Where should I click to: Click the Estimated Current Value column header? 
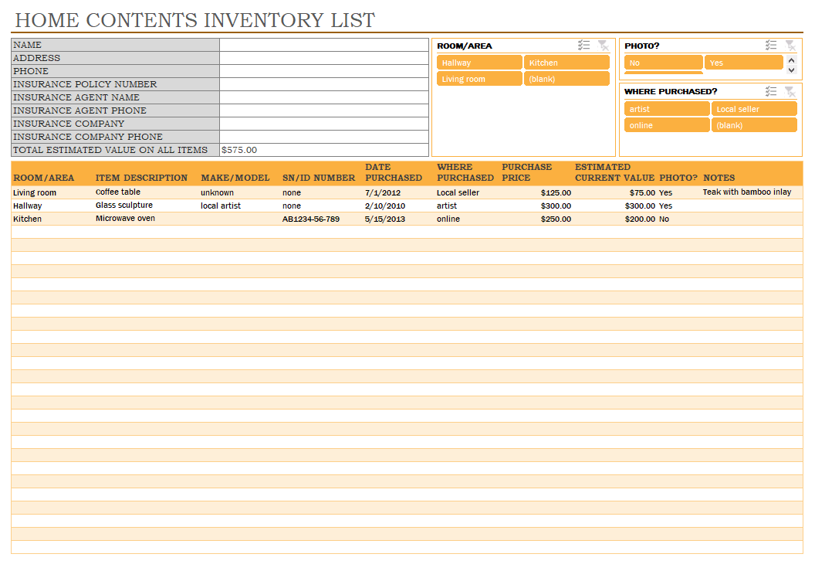pos(614,172)
